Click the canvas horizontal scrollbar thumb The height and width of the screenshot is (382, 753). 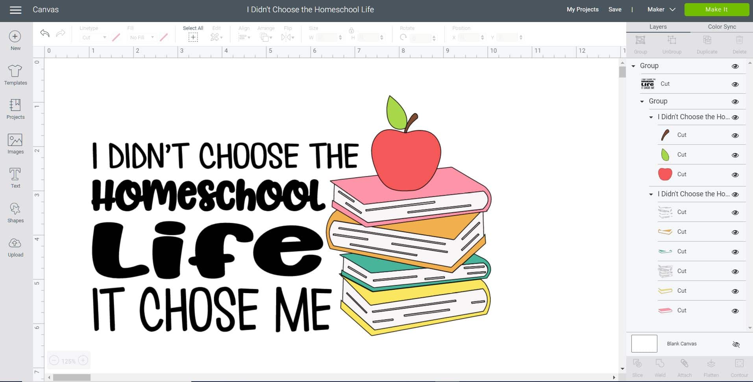72,377
